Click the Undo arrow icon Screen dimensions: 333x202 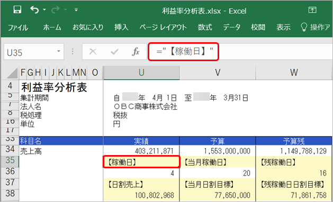click(34, 9)
